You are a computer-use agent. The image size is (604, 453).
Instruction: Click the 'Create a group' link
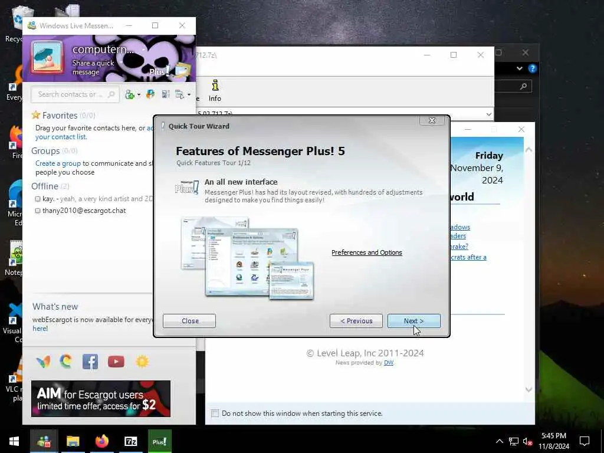58,163
